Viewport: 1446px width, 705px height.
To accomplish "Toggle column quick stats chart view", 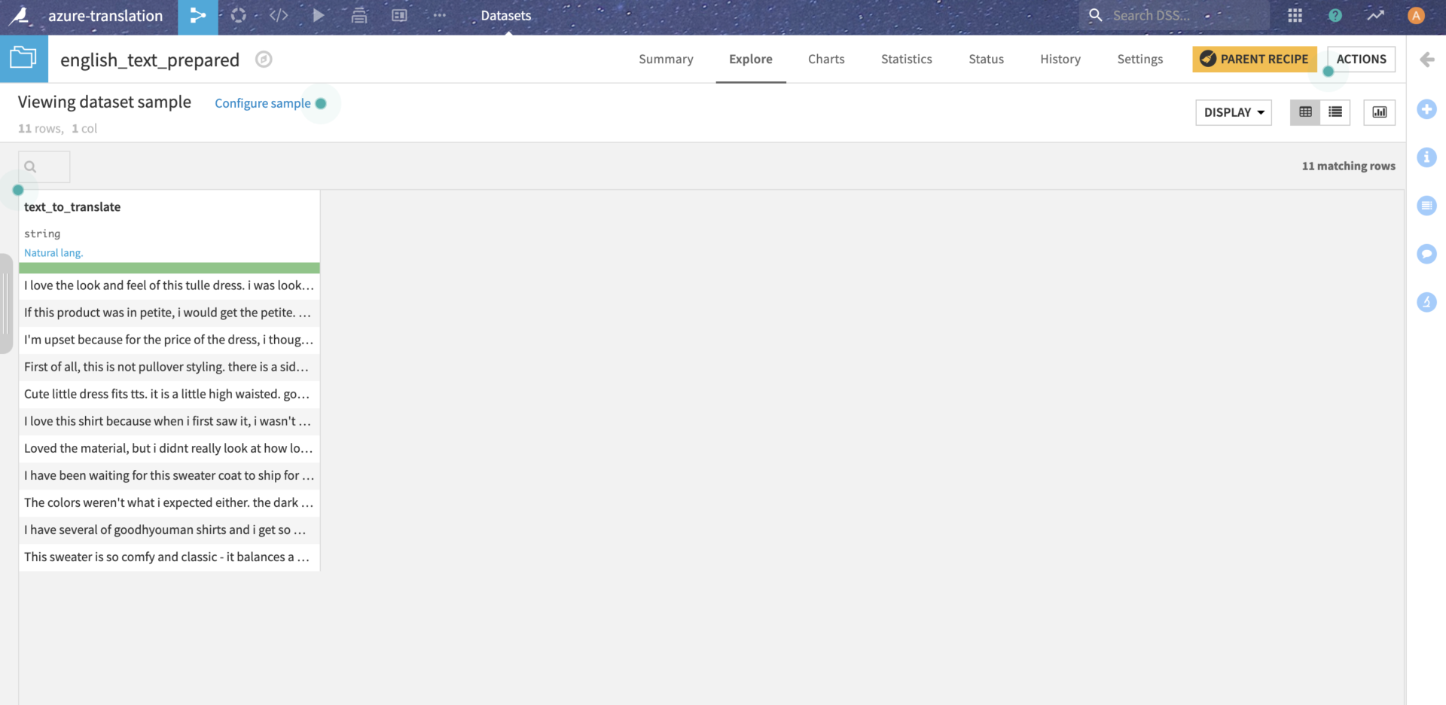I will tap(1379, 112).
